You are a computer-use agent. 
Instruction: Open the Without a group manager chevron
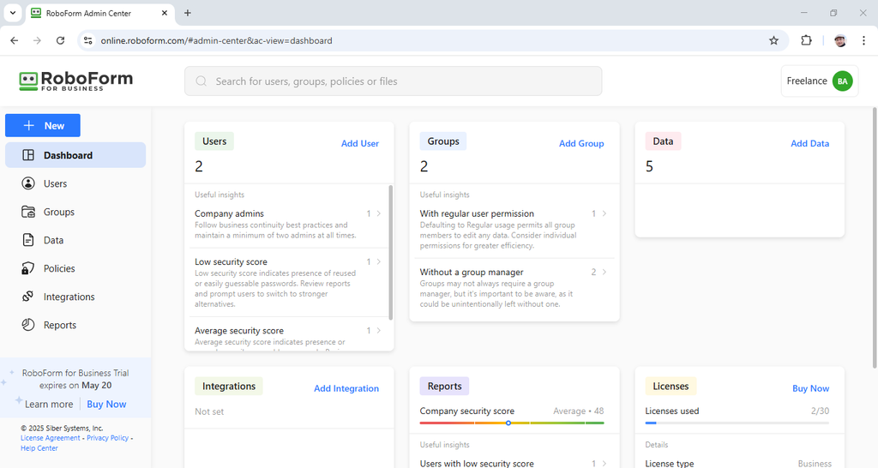click(x=604, y=272)
